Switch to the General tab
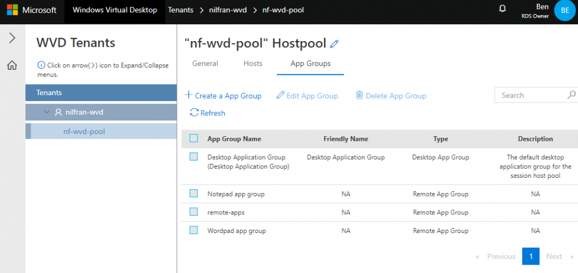 tap(205, 64)
